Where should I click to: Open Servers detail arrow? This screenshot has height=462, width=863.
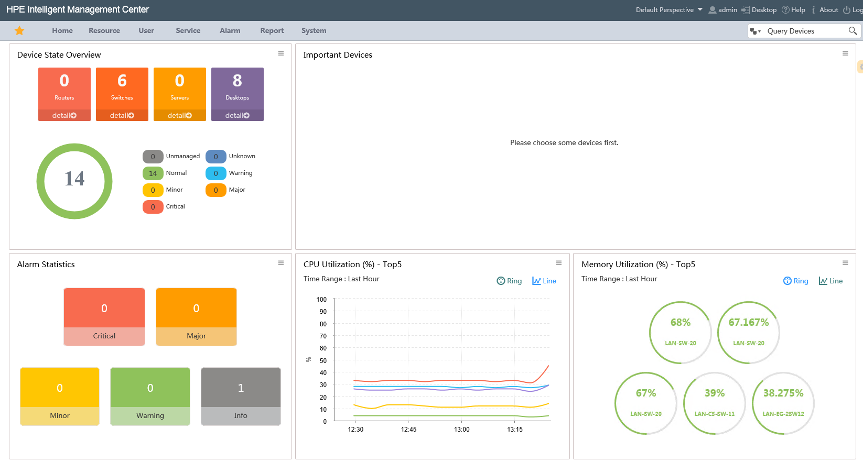tap(189, 115)
